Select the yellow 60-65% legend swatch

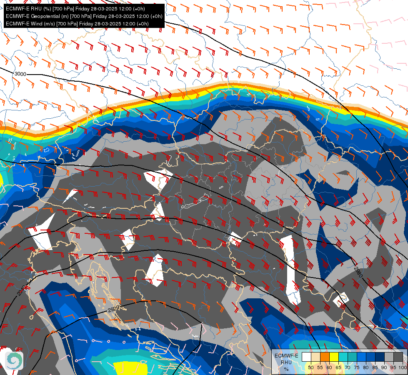[x=334, y=357]
